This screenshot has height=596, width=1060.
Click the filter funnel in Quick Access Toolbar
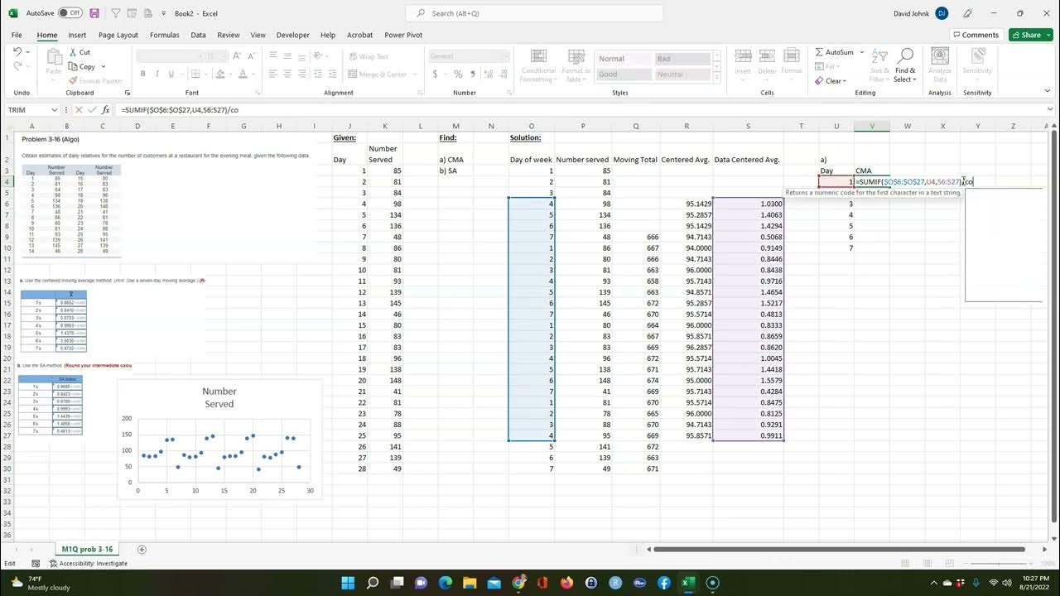coord(115,13)
